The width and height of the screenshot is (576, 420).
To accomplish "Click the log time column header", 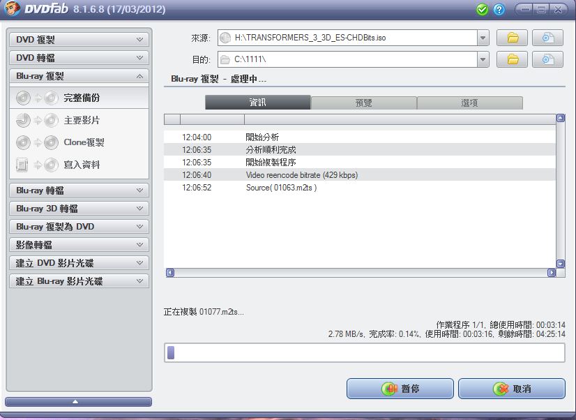I will tap(212, 119).
